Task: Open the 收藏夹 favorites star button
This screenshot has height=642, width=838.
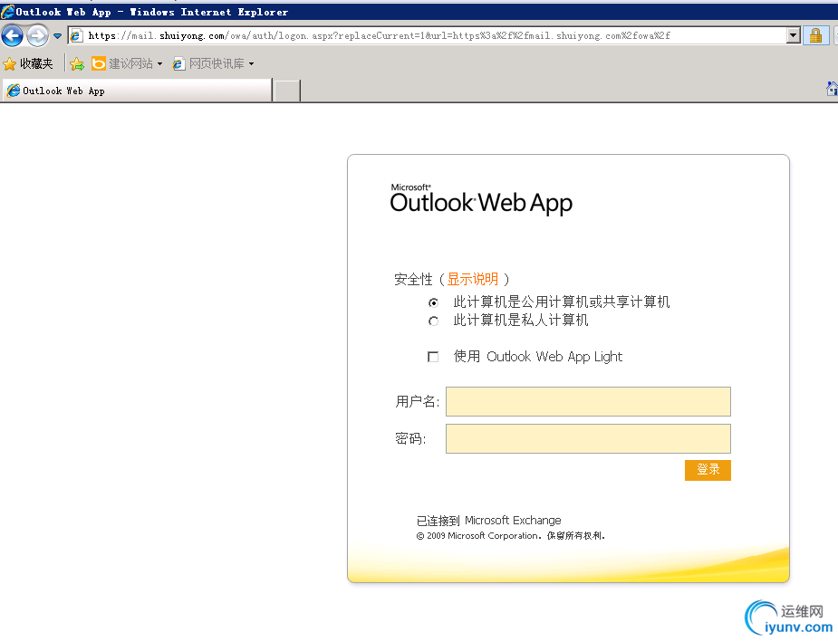Action: pos(28,63)
